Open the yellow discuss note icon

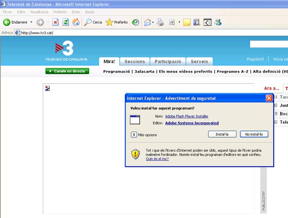[187, 22]
